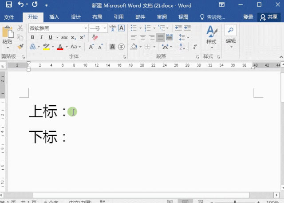The image size is (284, 203).
Task: Center align text
Action: tap(143, 37)
